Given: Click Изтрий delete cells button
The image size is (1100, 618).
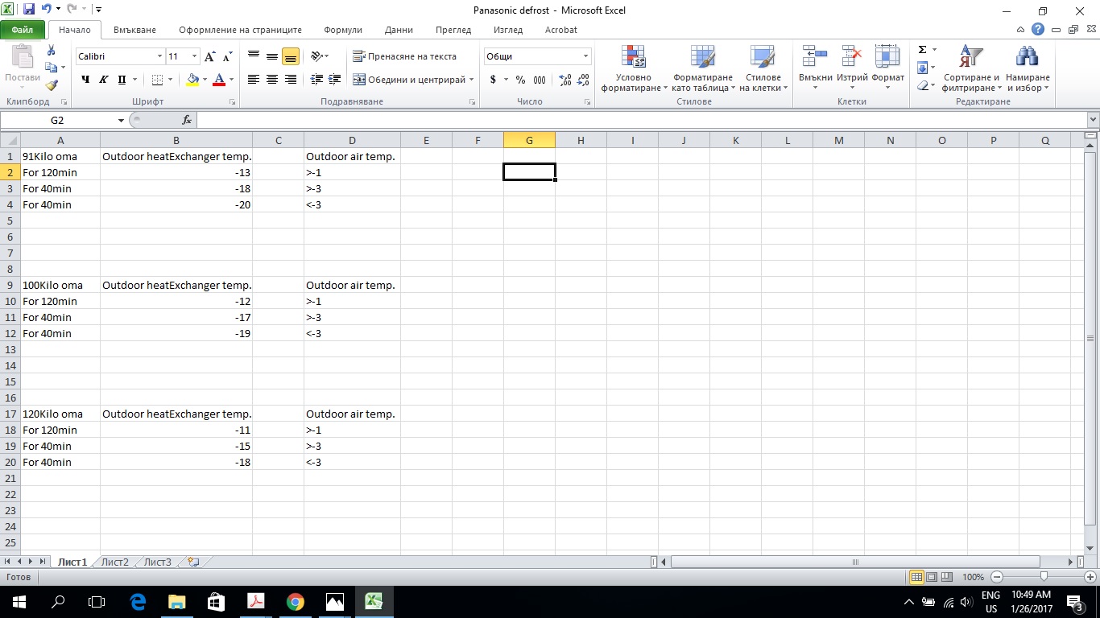Looking at the screenshot, I should click(x=852, y=68).
